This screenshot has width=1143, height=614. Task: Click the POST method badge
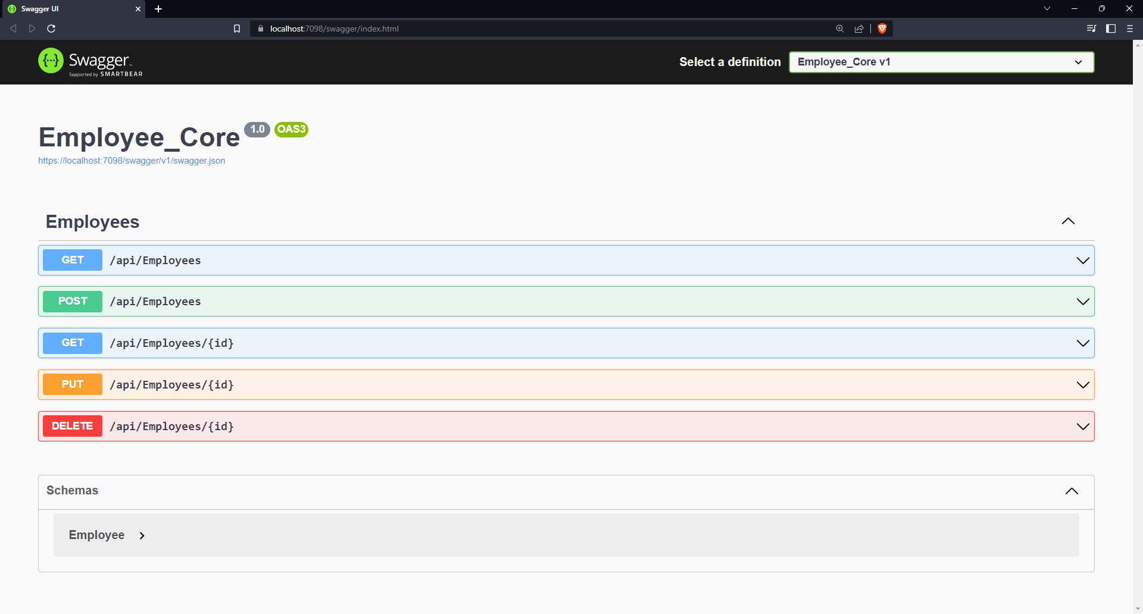73,301
